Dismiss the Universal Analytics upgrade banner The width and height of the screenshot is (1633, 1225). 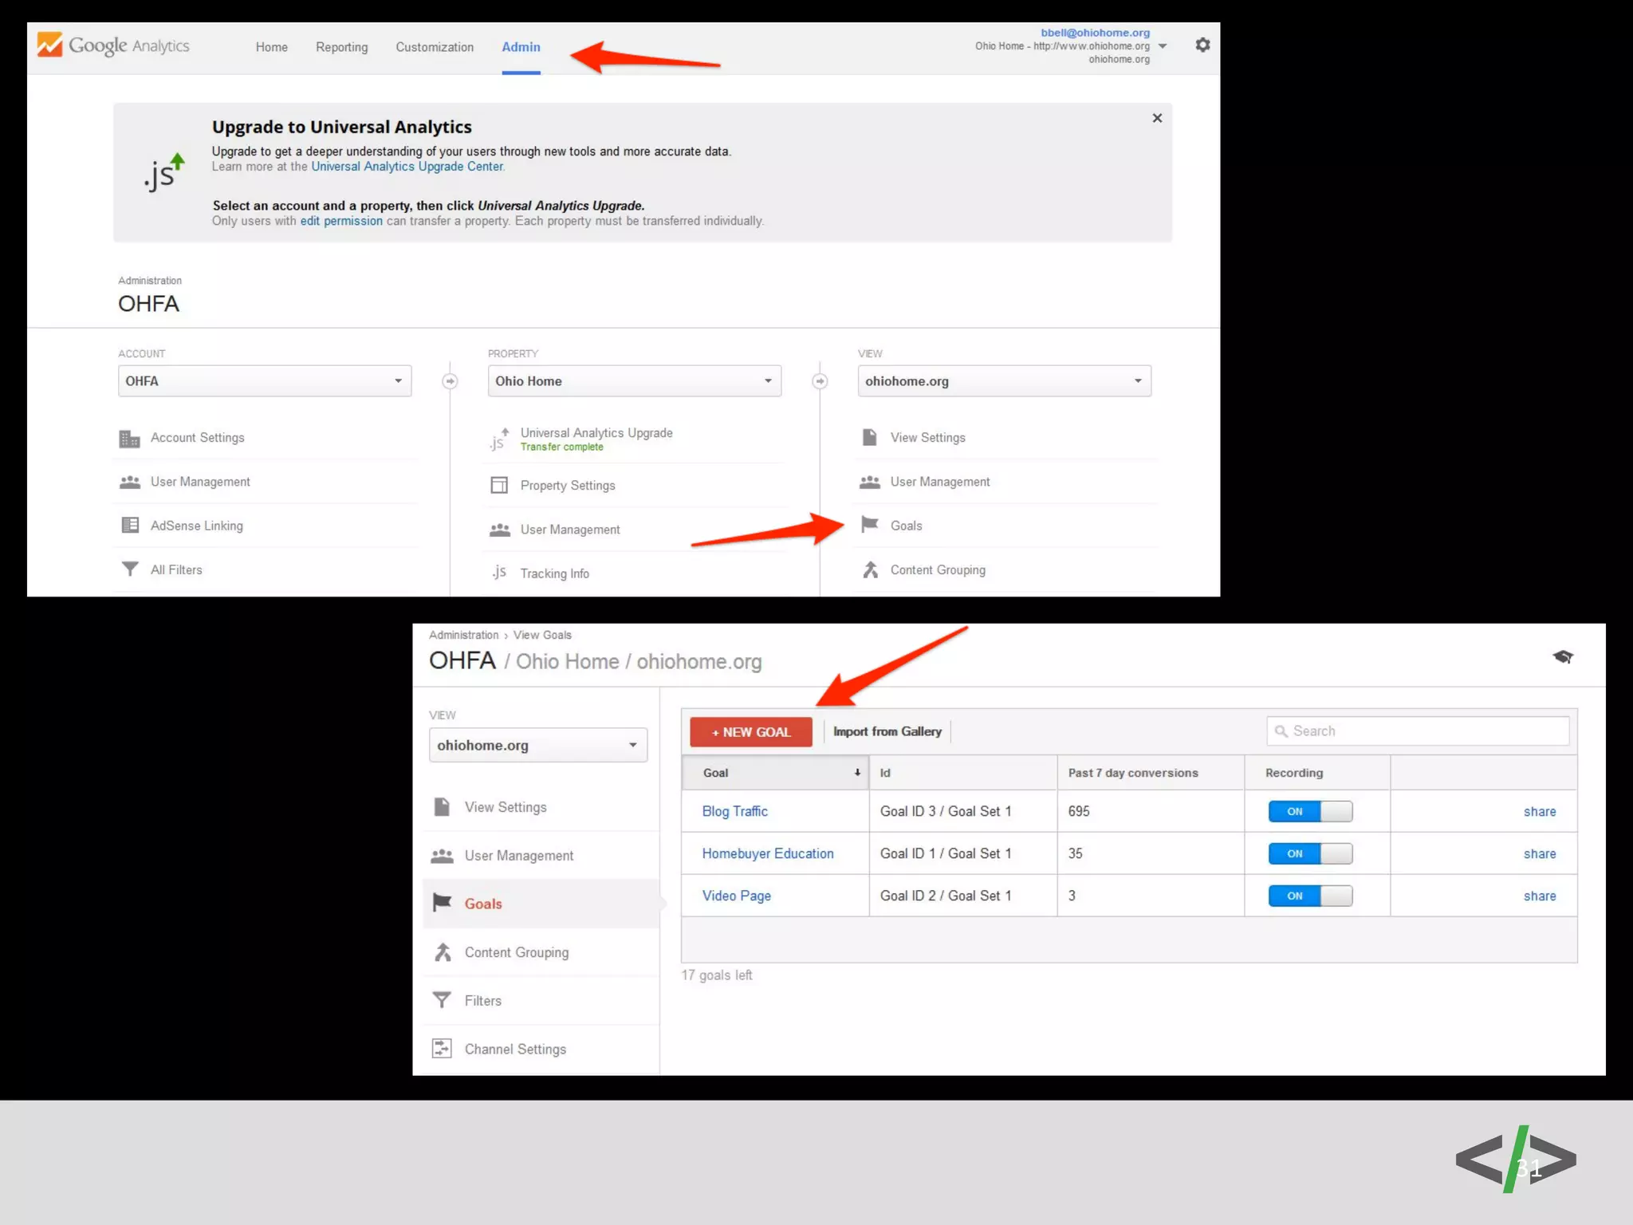point(1157,118)
